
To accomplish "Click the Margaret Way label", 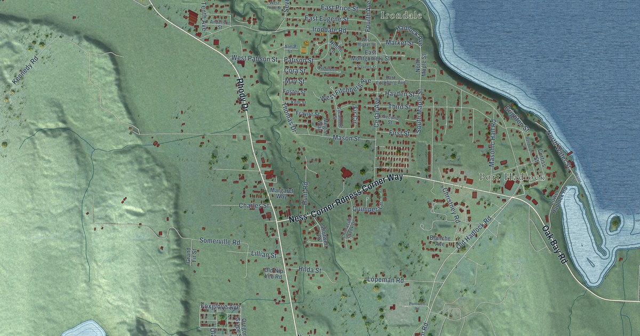I will (x=283, y=193).
